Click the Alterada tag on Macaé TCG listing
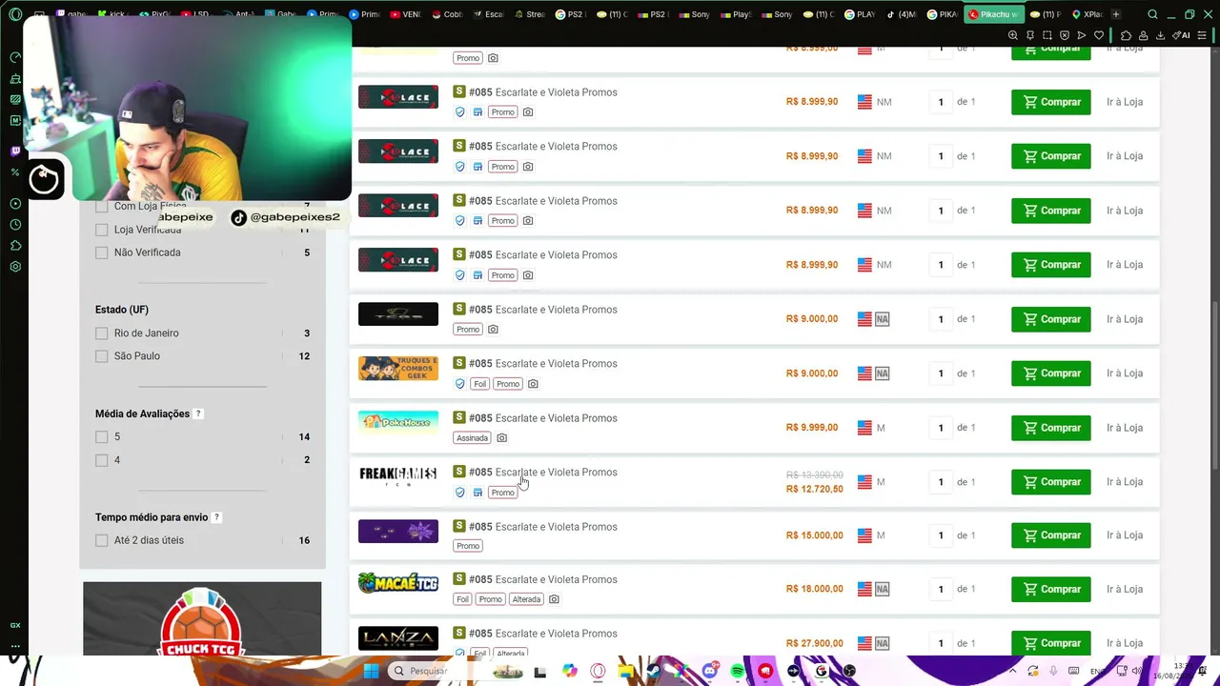 pyautogui.click(x=526, y=599)
